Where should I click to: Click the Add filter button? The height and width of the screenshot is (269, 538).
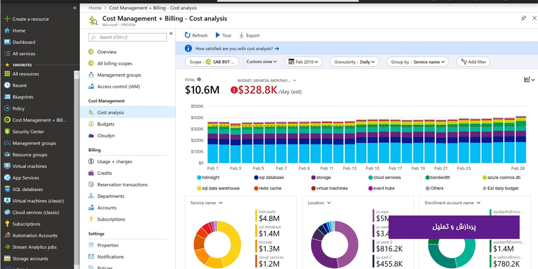pyautogui.click(x=473, y=62)
